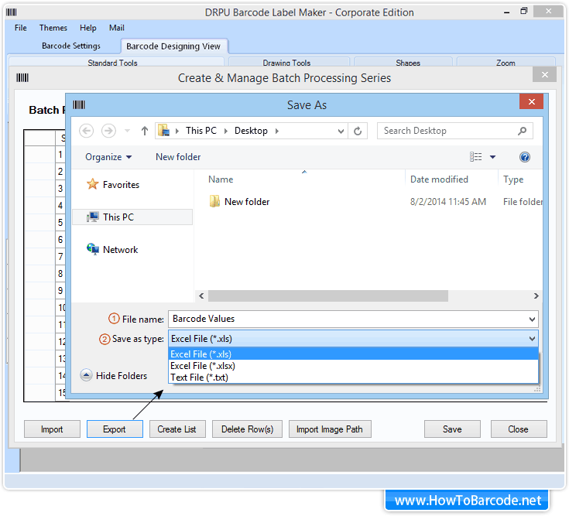The image size is (569, 516).
Task: Click the Favorites star icon
Action: (93, 184)
